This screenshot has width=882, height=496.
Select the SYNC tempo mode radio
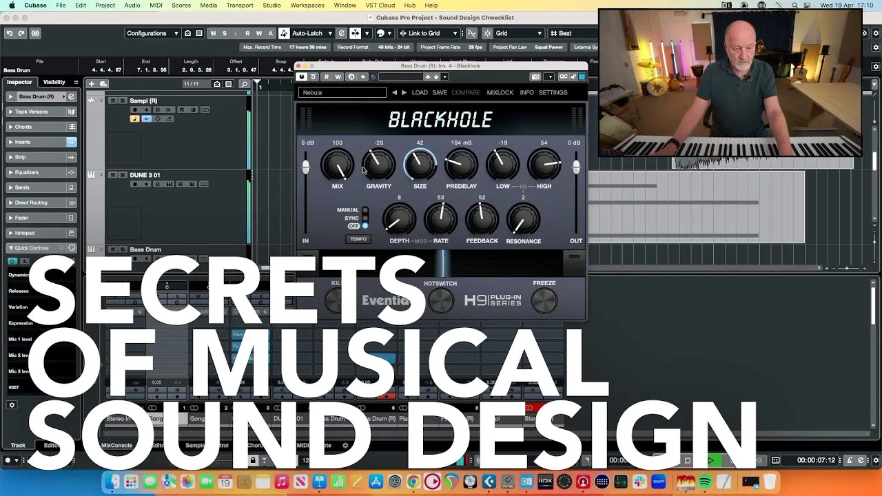pyautogui.click(x=365, y=218)
